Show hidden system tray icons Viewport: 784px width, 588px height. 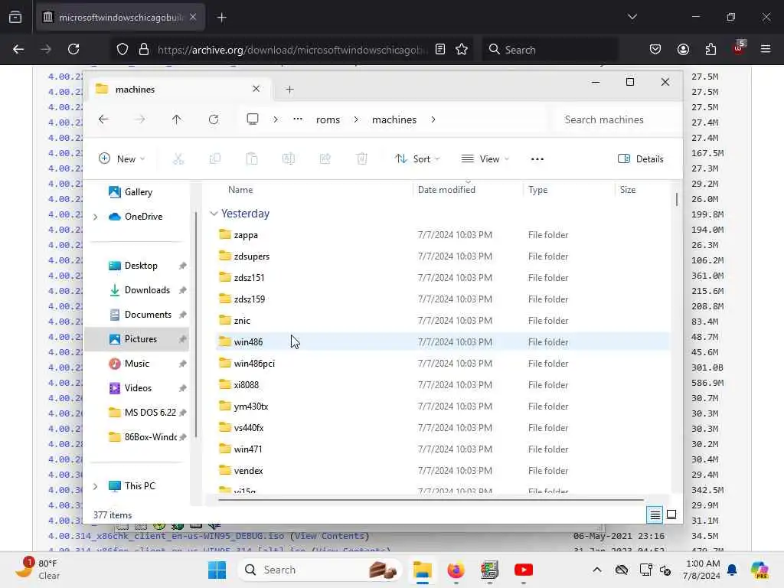tap(597, 570)
